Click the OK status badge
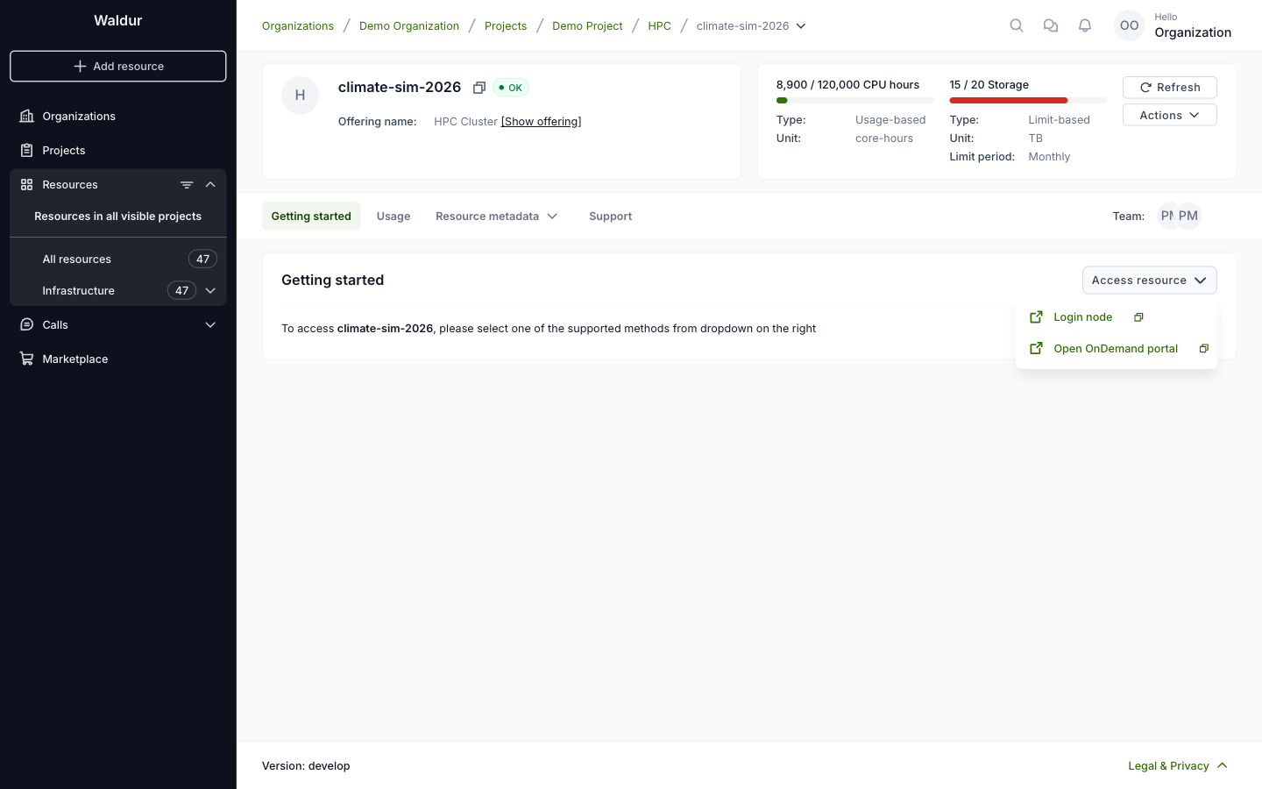The width and height of the screenshot is (1262, 789). point(510,88)
